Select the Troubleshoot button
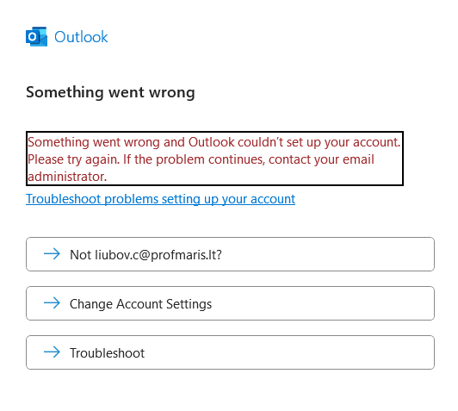 pos(230,352)
